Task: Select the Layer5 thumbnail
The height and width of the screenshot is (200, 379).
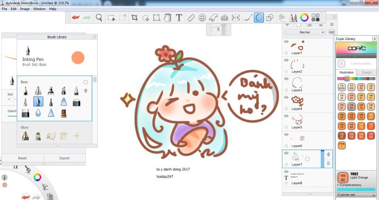Action: pos(297,120)
